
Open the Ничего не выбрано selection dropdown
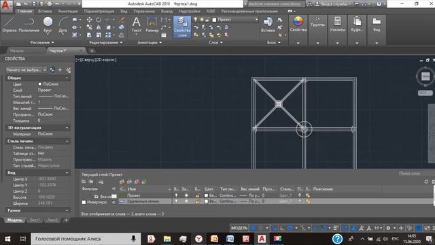(x=27, y=69)
